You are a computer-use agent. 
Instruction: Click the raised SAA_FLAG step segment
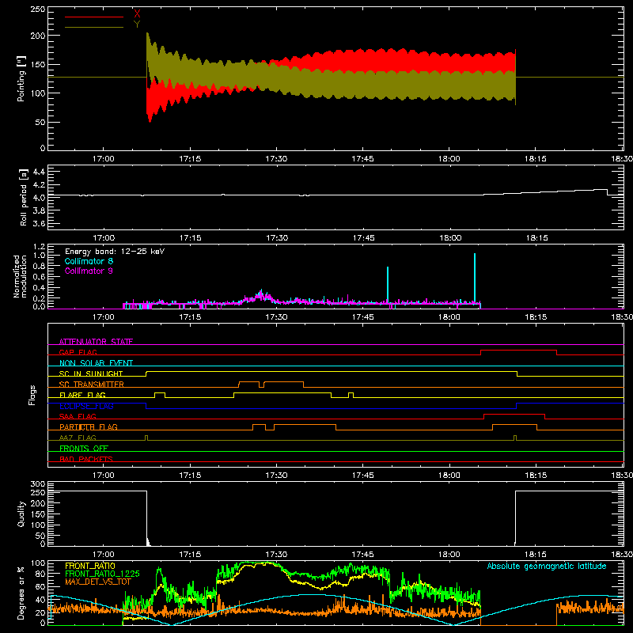514,415
